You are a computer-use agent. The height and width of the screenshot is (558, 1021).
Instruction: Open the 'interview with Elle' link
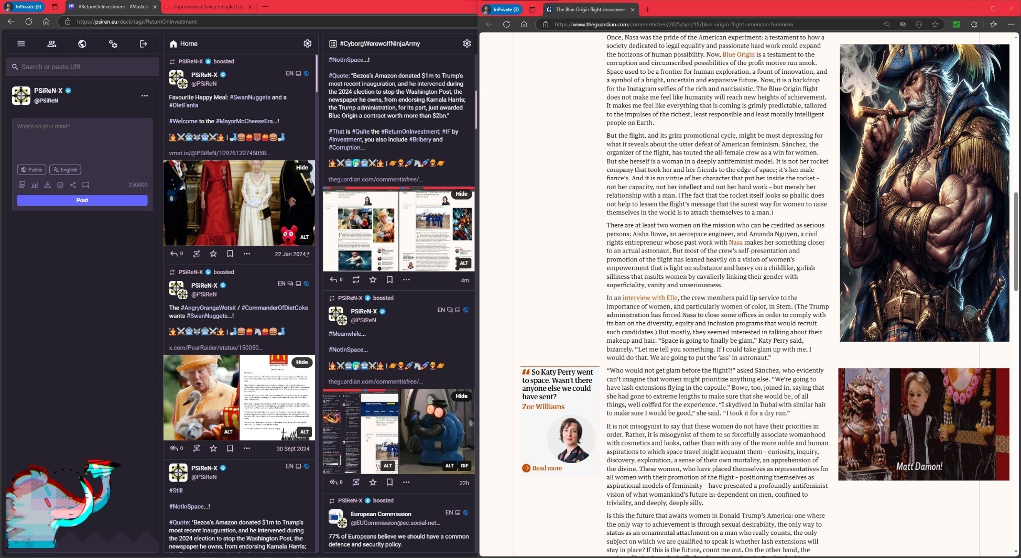[650, 298]
